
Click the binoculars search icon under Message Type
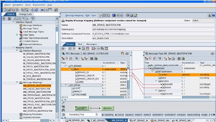click(x=179, y=59)
